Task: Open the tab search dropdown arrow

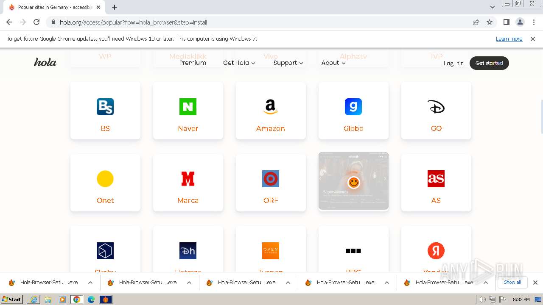Action: [492, 7]
